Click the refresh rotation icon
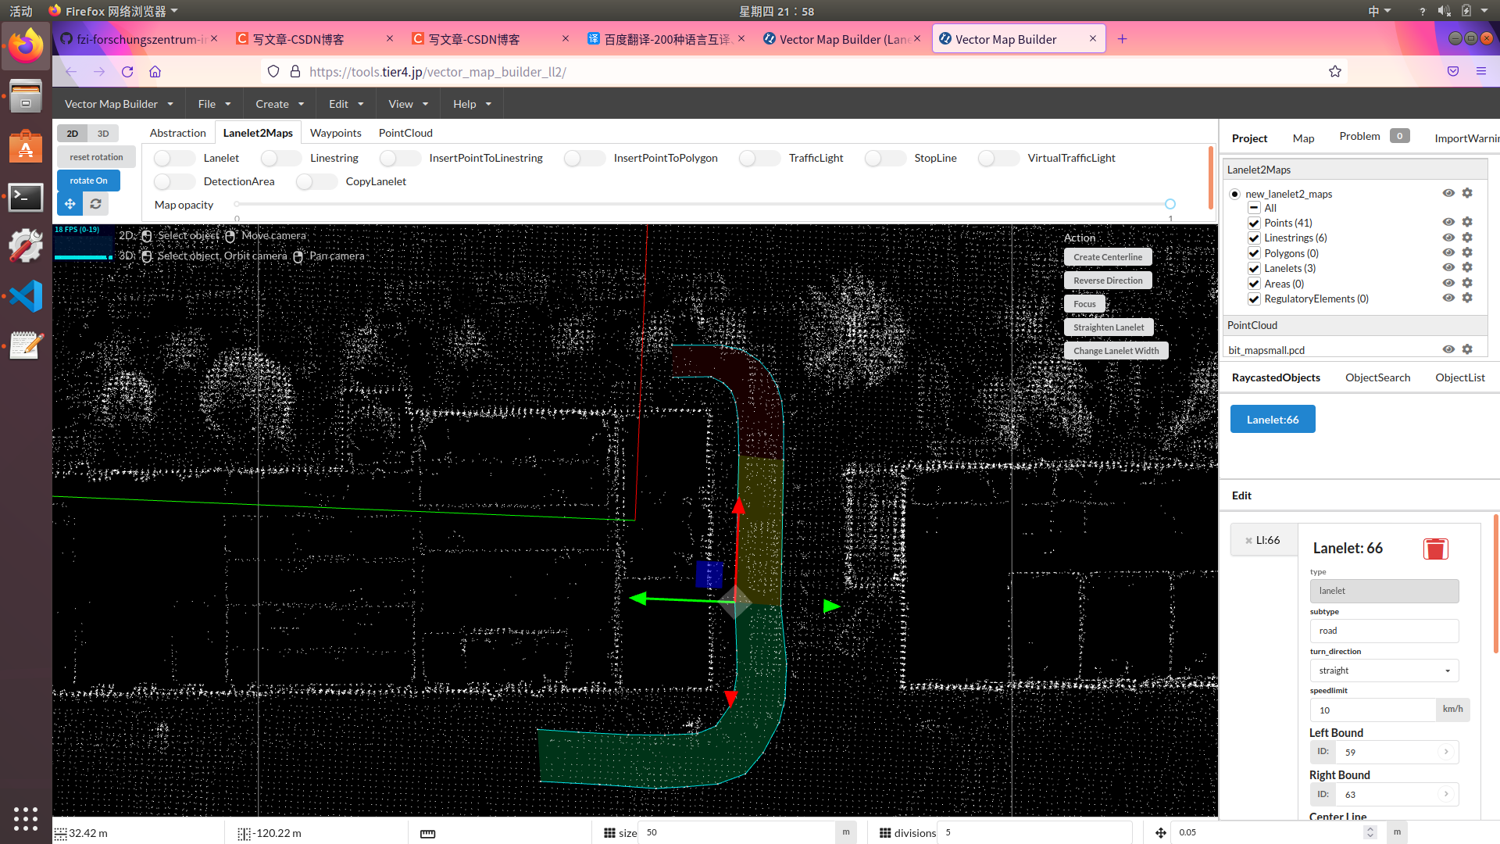Image resolution: width=1500 pixels, height=844 pixels. click(95, 204)
